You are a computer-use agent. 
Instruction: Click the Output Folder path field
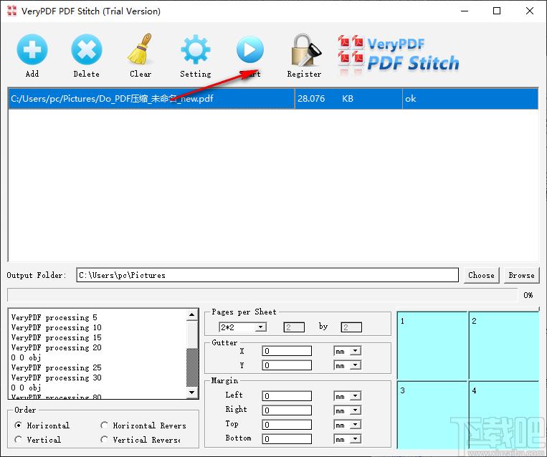[x=267, y=275]
